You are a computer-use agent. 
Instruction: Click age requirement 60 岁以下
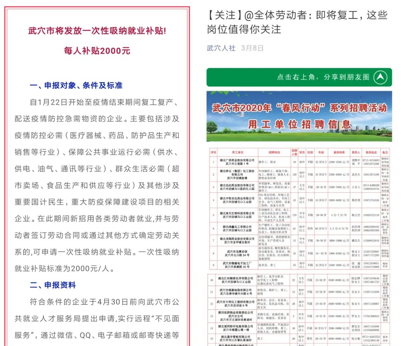coord(321,228)
